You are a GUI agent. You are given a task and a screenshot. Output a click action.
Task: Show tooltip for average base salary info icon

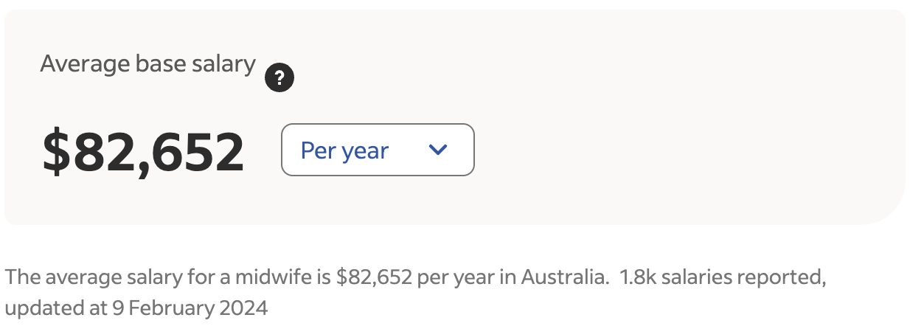279,77
